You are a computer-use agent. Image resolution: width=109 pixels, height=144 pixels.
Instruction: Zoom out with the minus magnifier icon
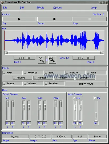[42, 60]
